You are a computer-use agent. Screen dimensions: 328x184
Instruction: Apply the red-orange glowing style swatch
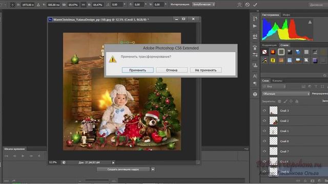(x=273, y=52)
